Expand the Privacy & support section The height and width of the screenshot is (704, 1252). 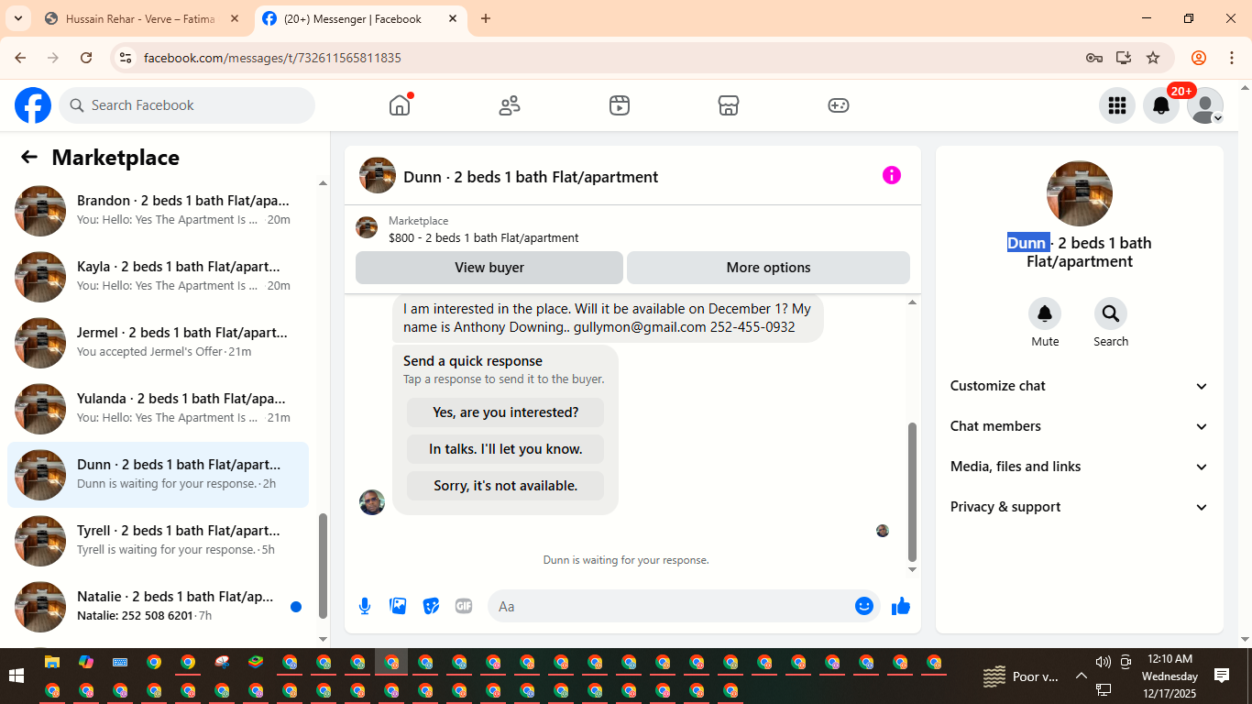(x=1080, y=507)
